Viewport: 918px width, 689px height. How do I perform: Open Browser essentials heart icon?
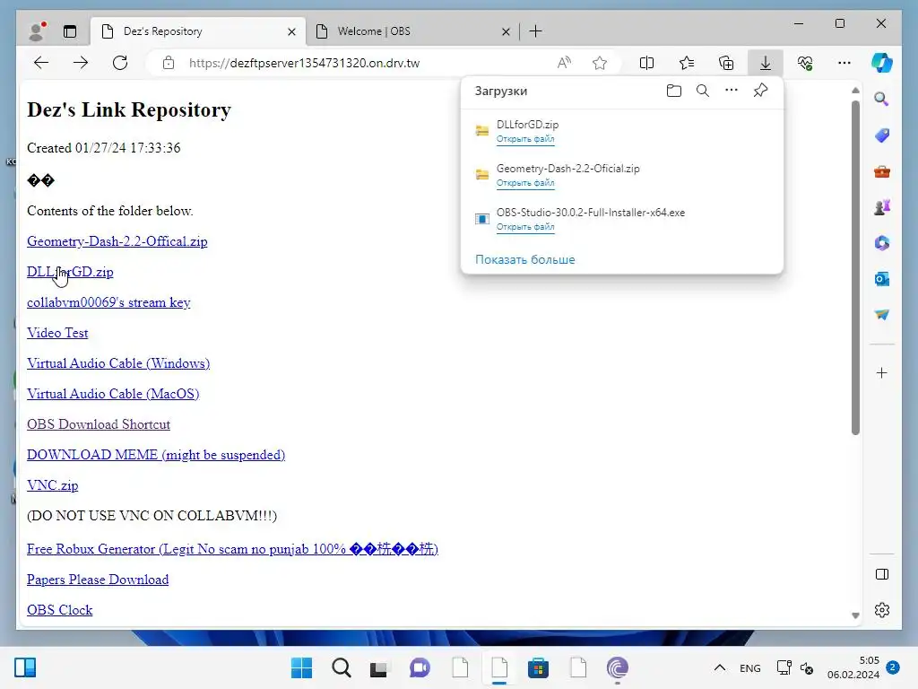805,63
